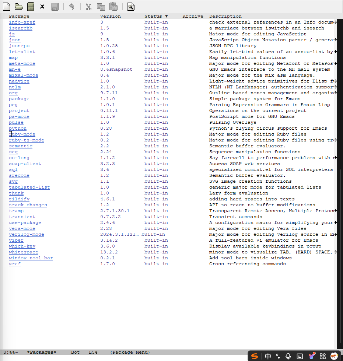Open the info-xref package link
Screen dimensions: 343x361
[22, 22]
